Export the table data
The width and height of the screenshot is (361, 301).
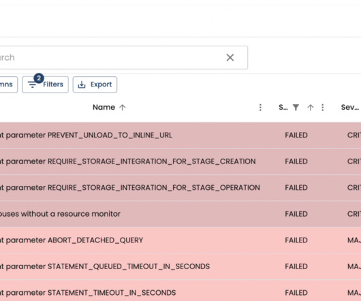point(95,84)
